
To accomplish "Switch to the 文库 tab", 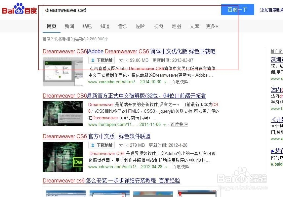I will click(x=194, y=26).
